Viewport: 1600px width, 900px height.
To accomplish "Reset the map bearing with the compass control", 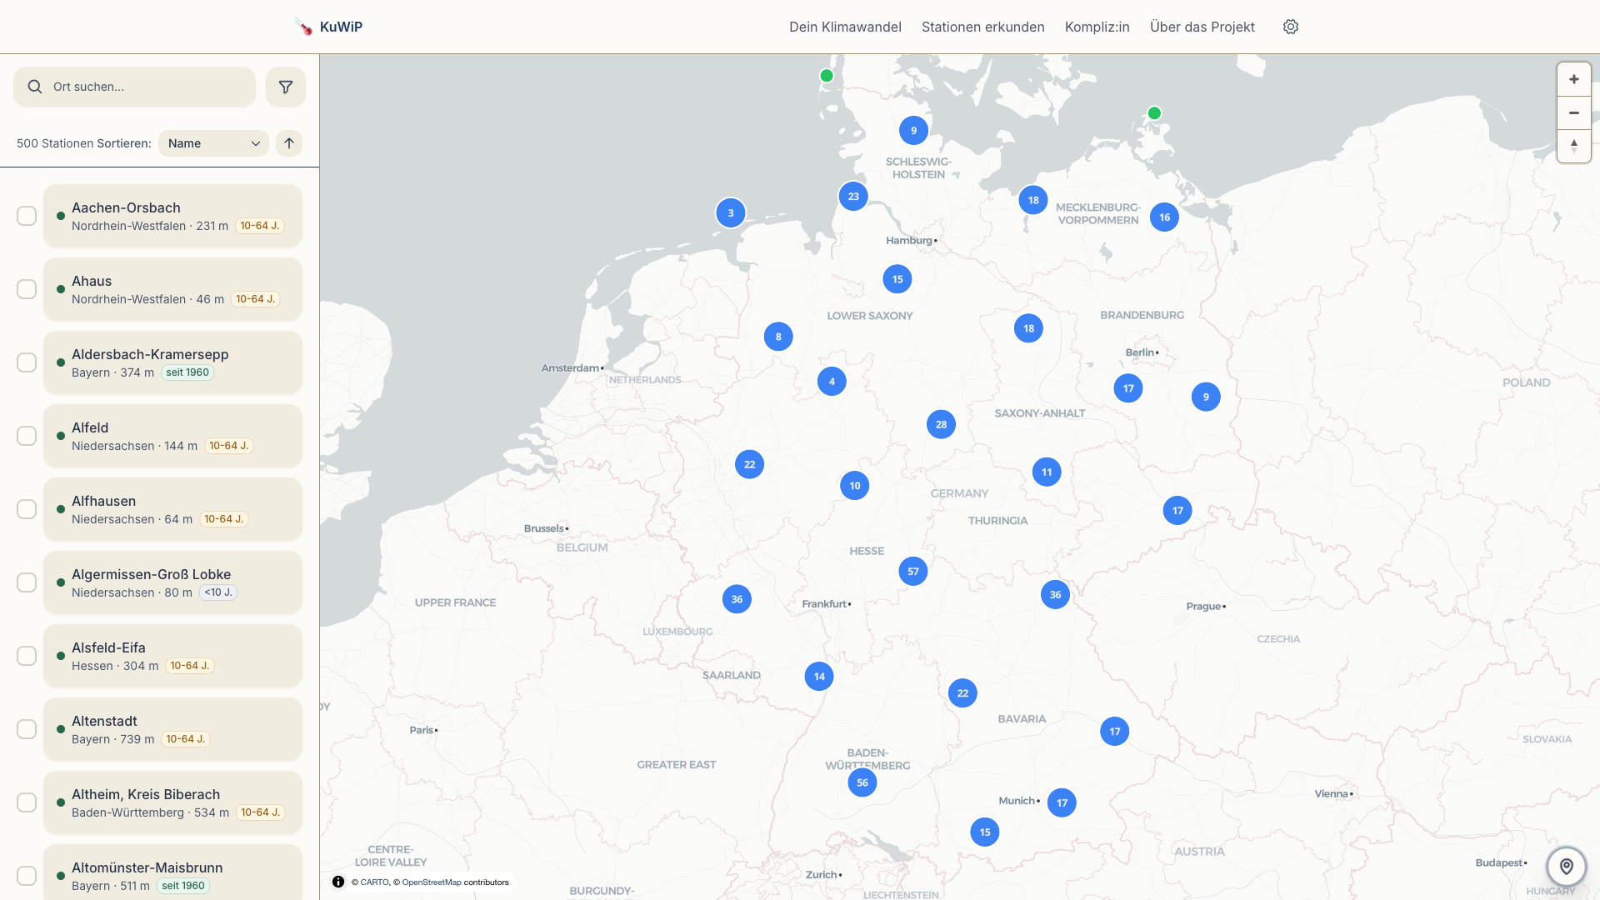I will (x=1574, y=147).
